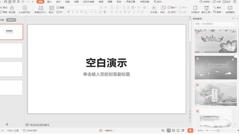This screenshot has width=239, height=134.
Task: Toggle bulleted list formatting
Action: coord(112,7)
